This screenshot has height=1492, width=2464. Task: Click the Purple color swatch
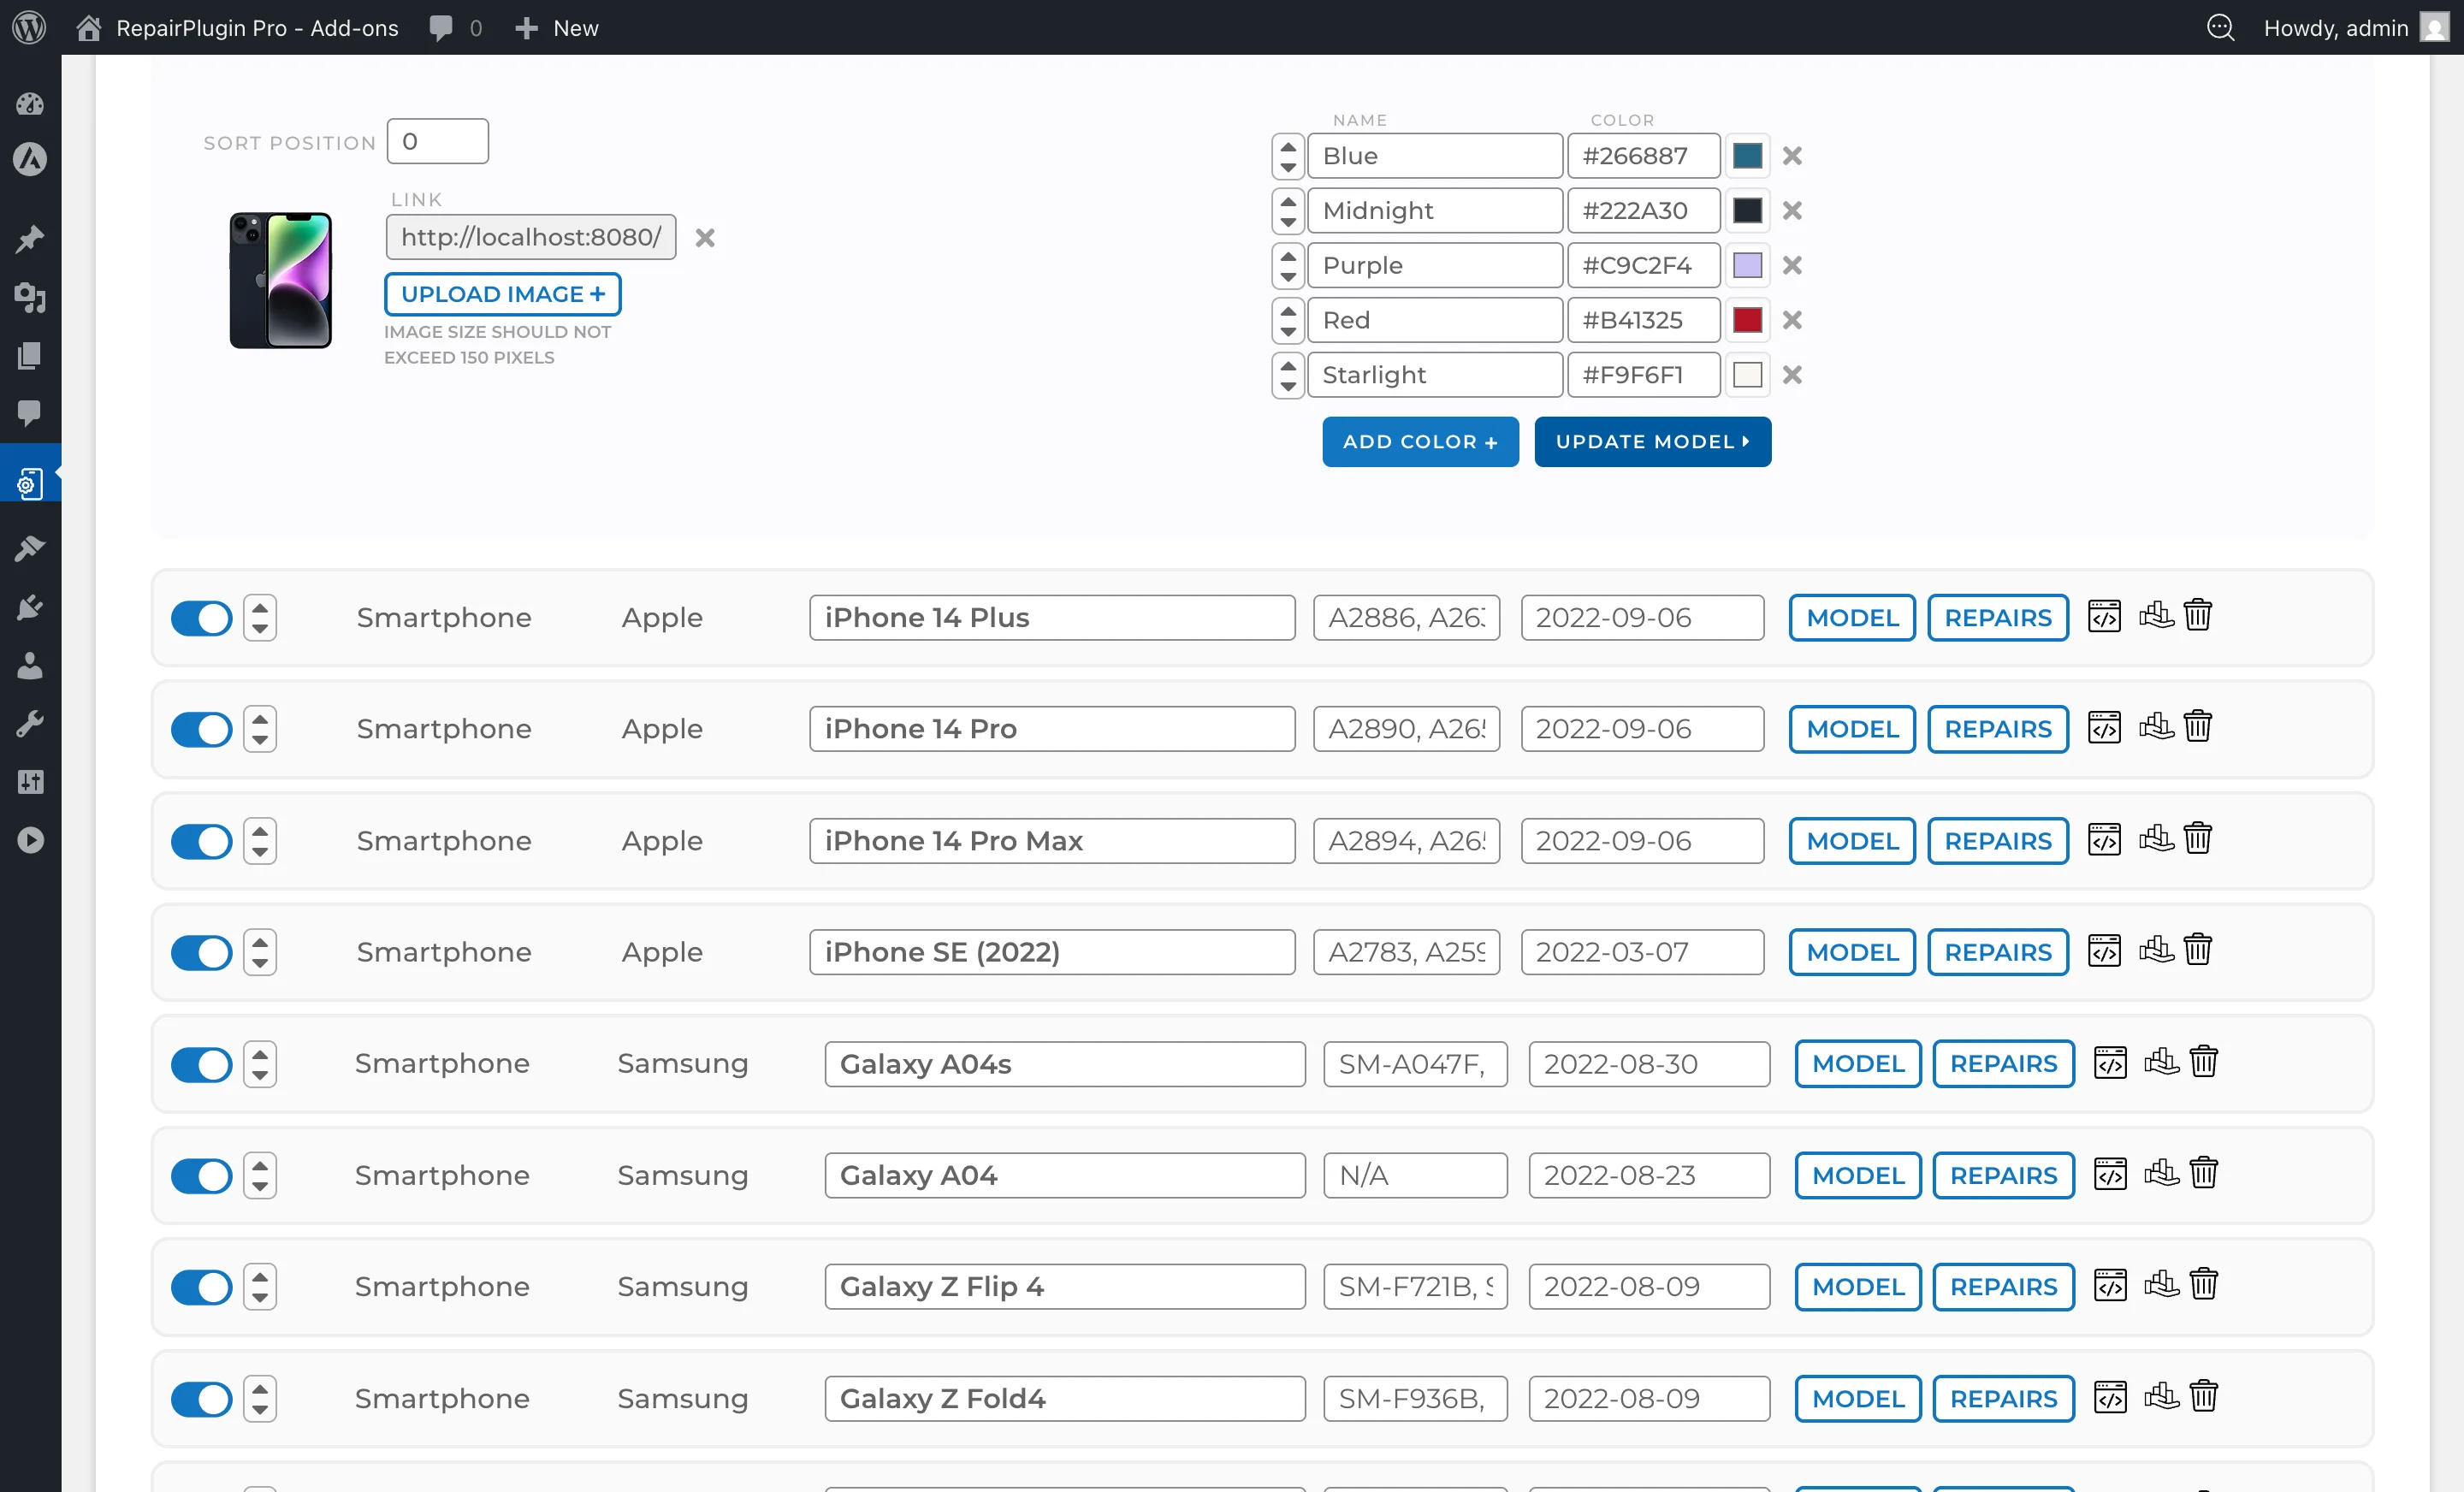(x=1747, y=265)
